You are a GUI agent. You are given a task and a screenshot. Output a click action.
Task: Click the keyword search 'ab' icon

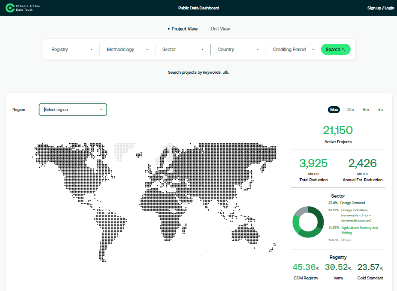coord(226,72)
